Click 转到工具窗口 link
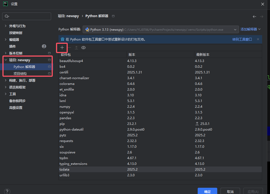This screenshot has height=194, width=270. point(242,39)
